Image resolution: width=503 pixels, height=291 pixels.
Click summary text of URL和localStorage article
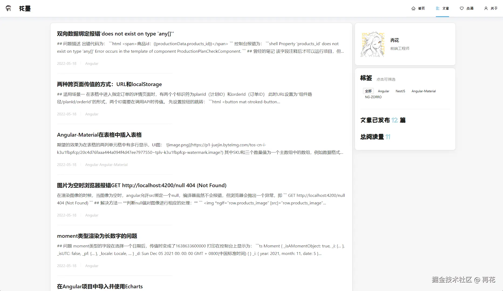pyautogui.click(x=184, y=98)
